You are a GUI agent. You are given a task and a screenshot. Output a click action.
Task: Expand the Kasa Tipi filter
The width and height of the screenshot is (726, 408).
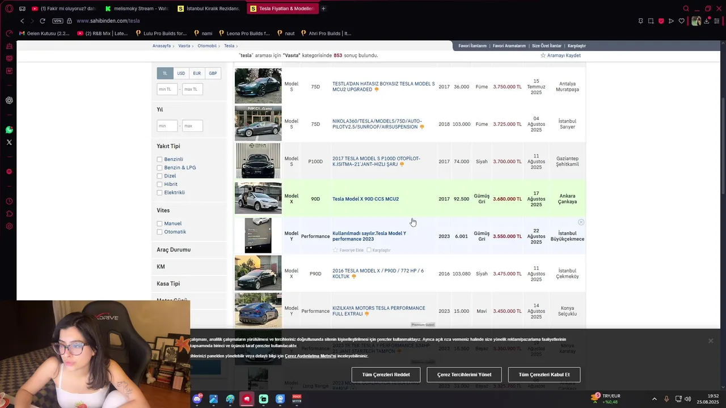click(x=168, y=284)
